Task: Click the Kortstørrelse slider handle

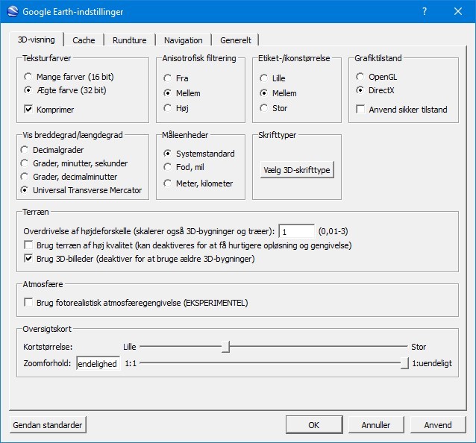Action: 225,347
